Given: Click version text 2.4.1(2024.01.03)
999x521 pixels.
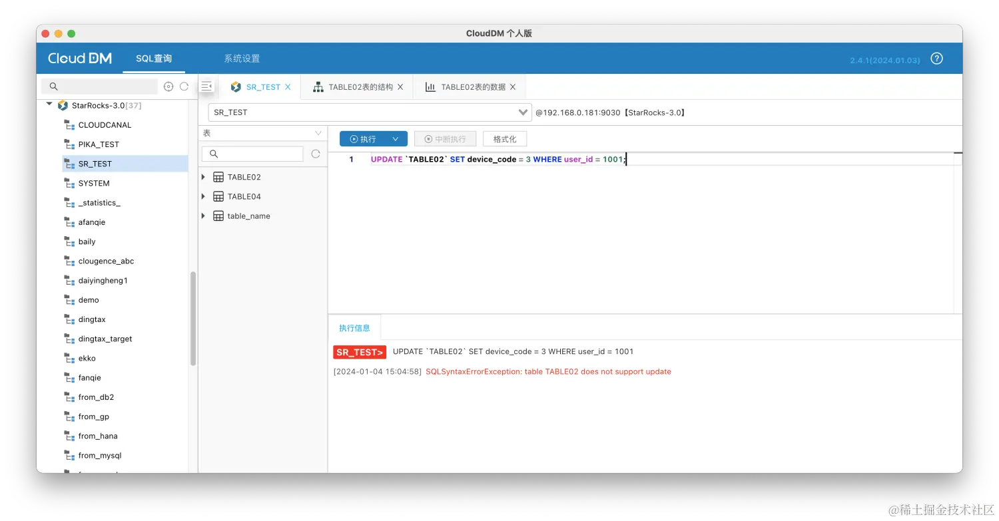Looking at the screenshot, I should 885,61.
